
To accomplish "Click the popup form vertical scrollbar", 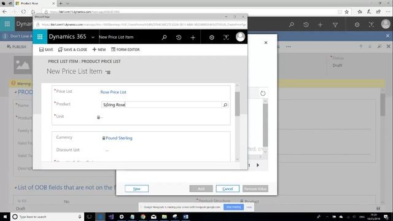I will [238, 104].
